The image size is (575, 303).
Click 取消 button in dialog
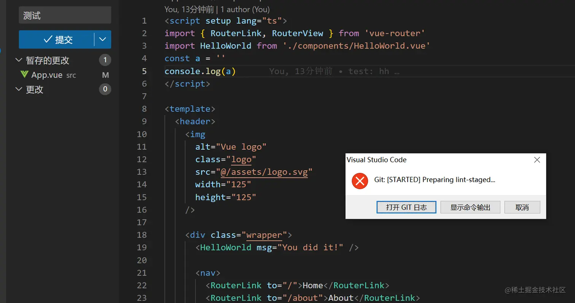tap(522, 207)
